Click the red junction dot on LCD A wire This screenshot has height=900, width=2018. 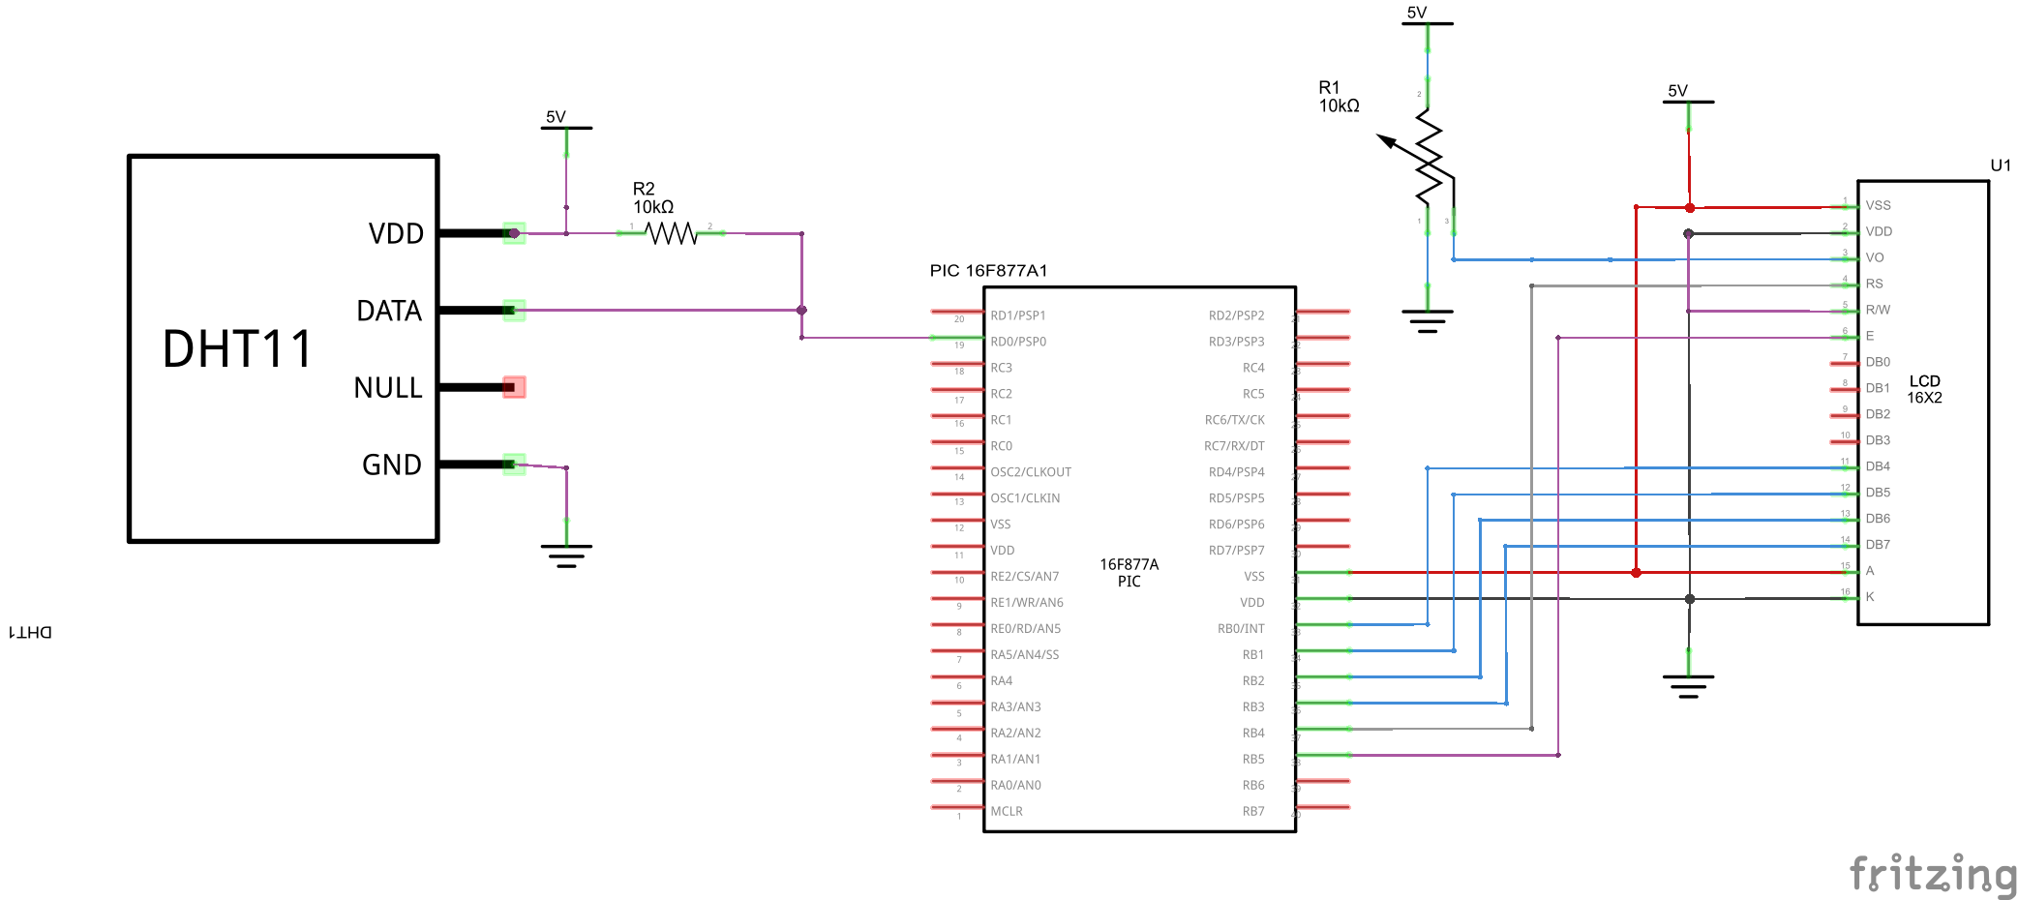coord(1636,573)
